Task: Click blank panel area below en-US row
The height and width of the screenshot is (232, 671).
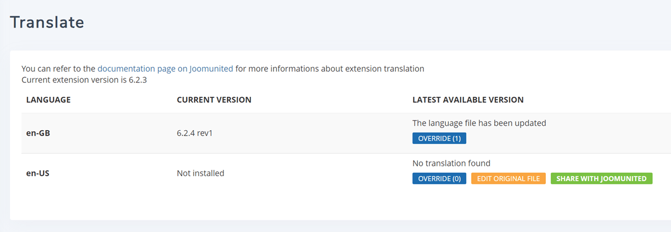Action: [329, 205]
